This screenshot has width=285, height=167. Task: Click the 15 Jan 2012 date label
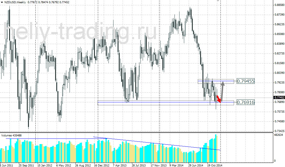pos(45,165)
